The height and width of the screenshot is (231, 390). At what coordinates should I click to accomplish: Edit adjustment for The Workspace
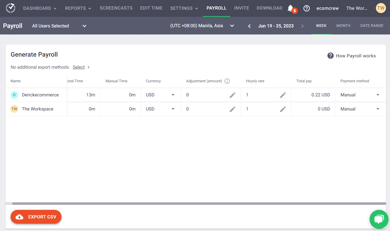pos(233,109)
